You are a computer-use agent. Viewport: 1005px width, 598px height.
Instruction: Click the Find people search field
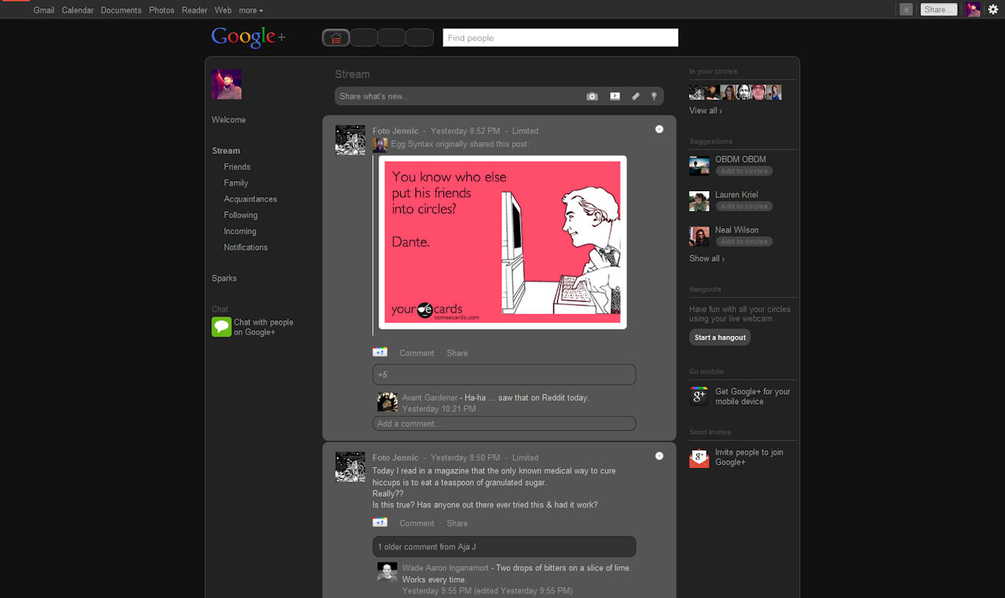pyautogui.click(x=559, y=37)
